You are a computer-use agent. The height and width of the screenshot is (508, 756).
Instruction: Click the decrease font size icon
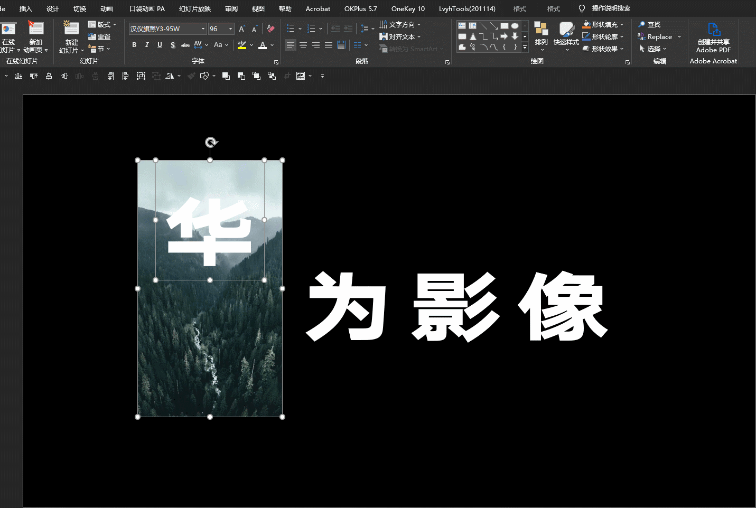(x=254, y=29)
